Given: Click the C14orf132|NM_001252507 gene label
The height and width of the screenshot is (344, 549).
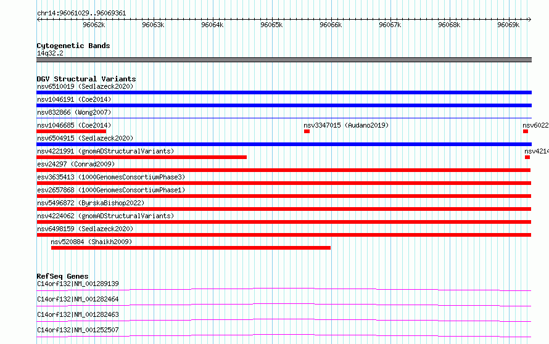Looking at the screenshot, I should pyautogui.click(x=78, y=330).
